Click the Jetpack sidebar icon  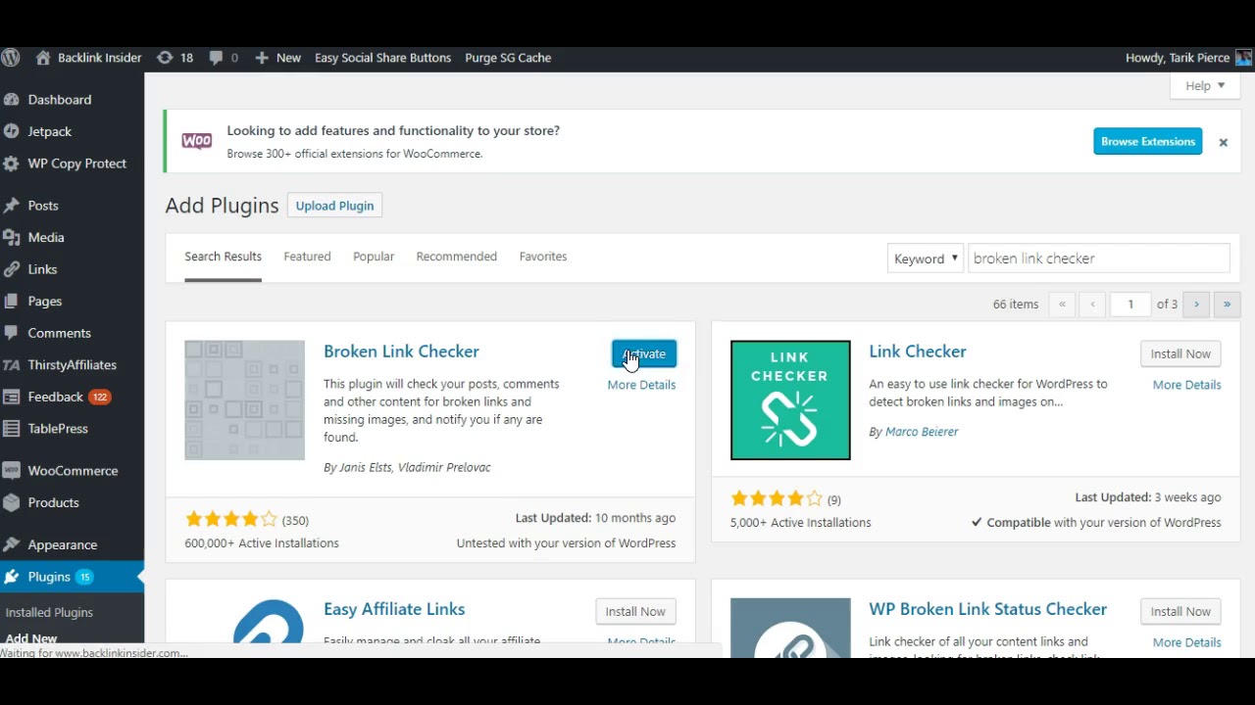[x=11, y=131]
